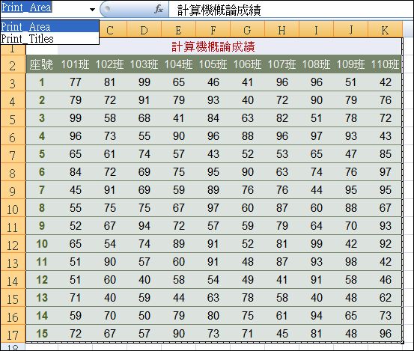
Task: Click the 110班 header cell
Action: coord(385,64)
